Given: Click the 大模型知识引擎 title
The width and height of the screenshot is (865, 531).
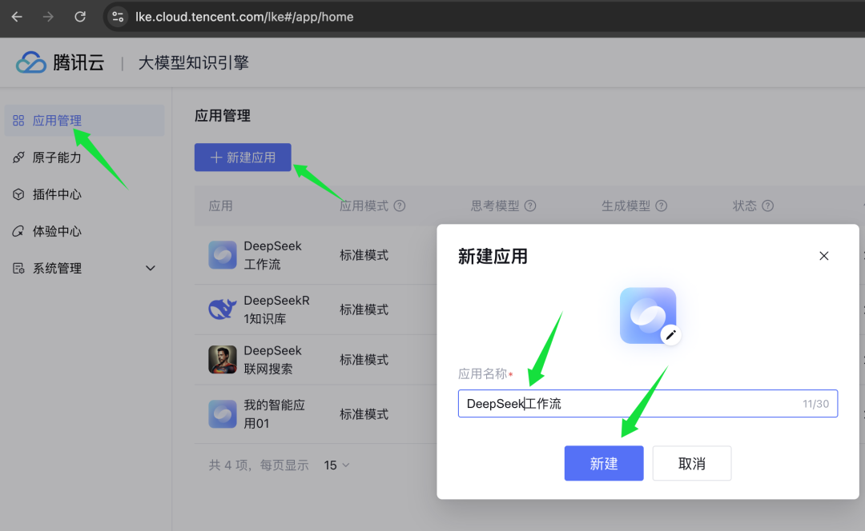Looking at the screenshot, I should coord(194,62).
